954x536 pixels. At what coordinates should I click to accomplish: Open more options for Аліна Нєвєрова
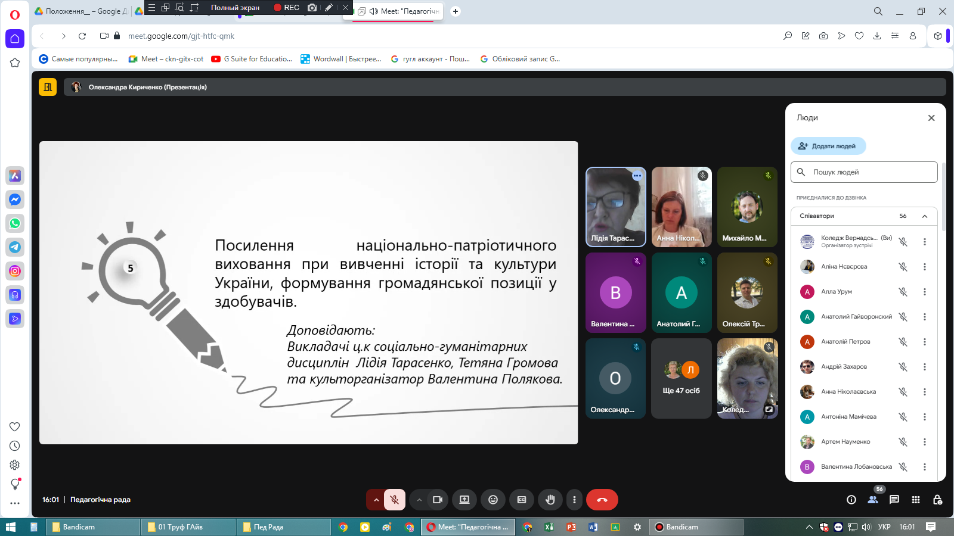tap(925, 267)
